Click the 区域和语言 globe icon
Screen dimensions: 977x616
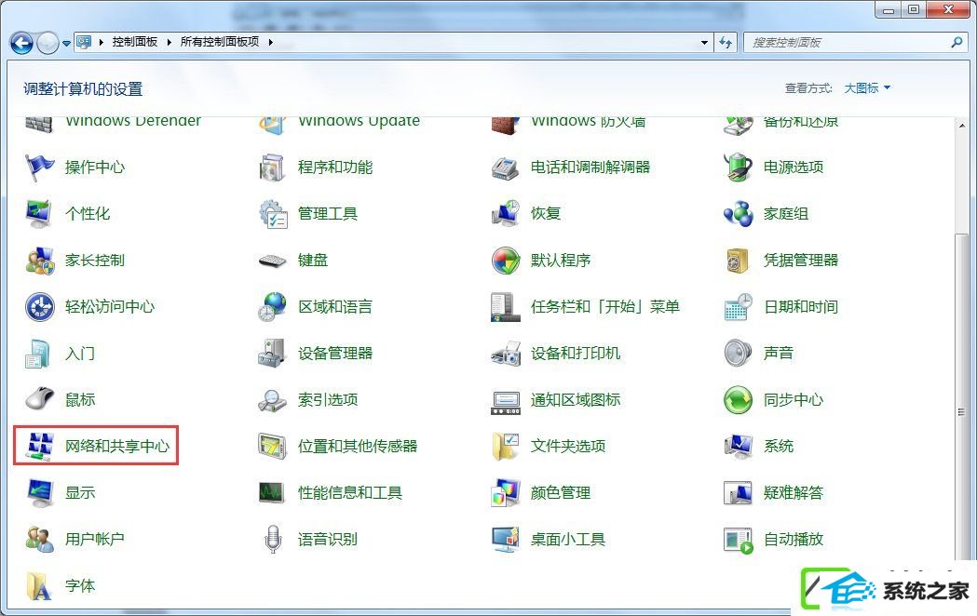(x=272, y=307)
